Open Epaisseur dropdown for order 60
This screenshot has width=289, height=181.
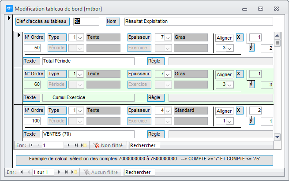[x=168, y=74]
